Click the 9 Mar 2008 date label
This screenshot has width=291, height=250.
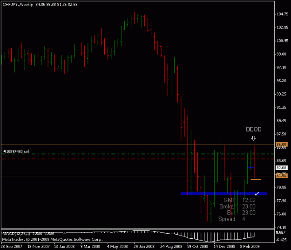click(x=90, y=247)
